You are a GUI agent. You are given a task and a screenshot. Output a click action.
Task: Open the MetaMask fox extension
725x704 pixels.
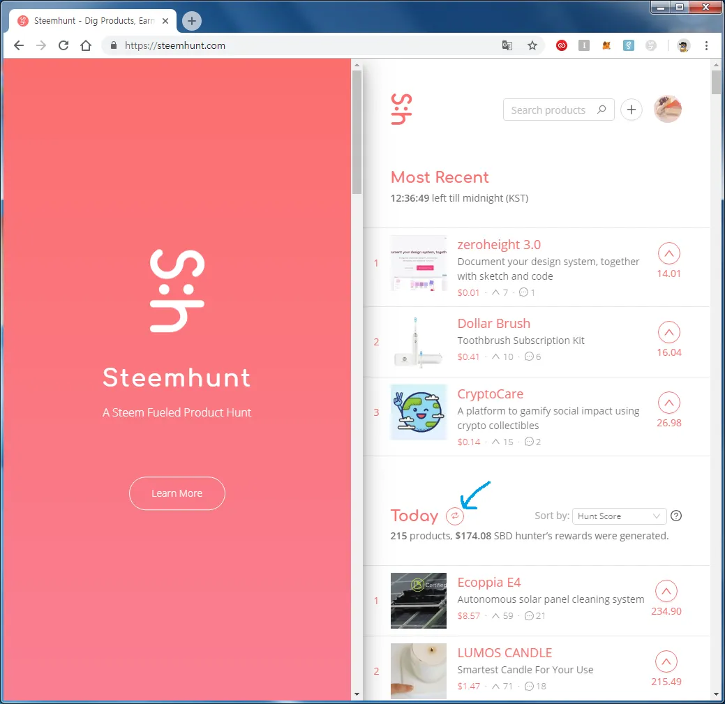(606, 45)
